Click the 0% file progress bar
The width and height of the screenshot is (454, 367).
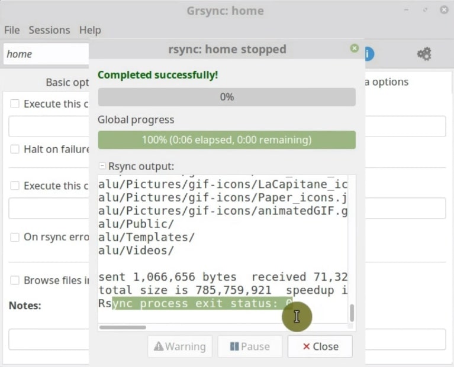227,97
